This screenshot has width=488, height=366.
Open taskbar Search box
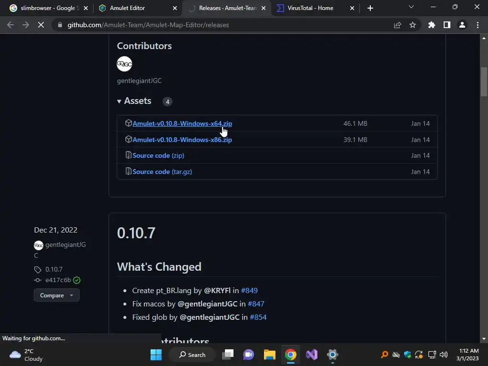192,355
